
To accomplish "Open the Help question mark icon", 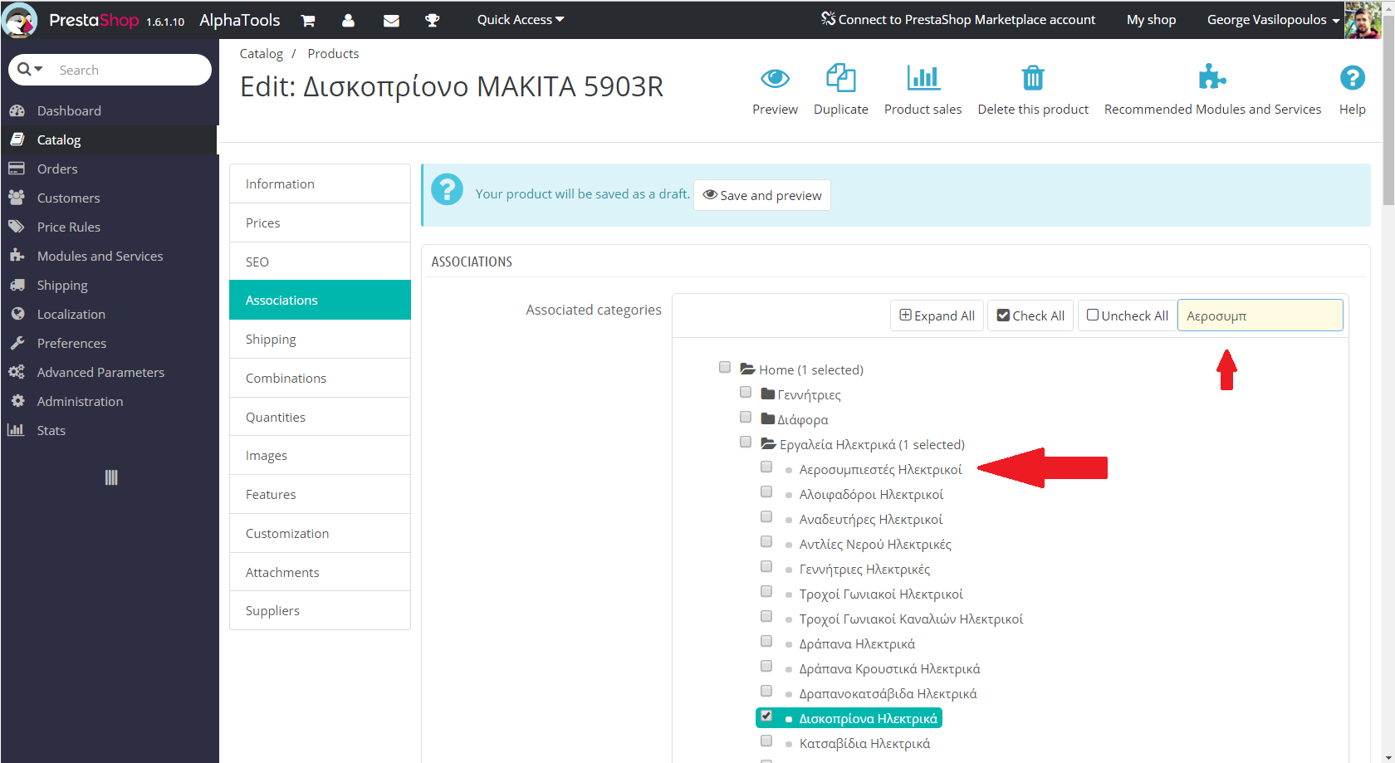I will 1353,78.
